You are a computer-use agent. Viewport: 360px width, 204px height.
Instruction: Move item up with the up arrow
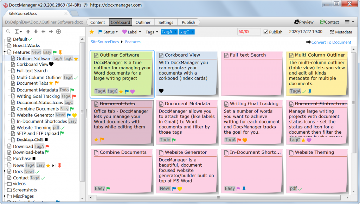tap(28, 31)
